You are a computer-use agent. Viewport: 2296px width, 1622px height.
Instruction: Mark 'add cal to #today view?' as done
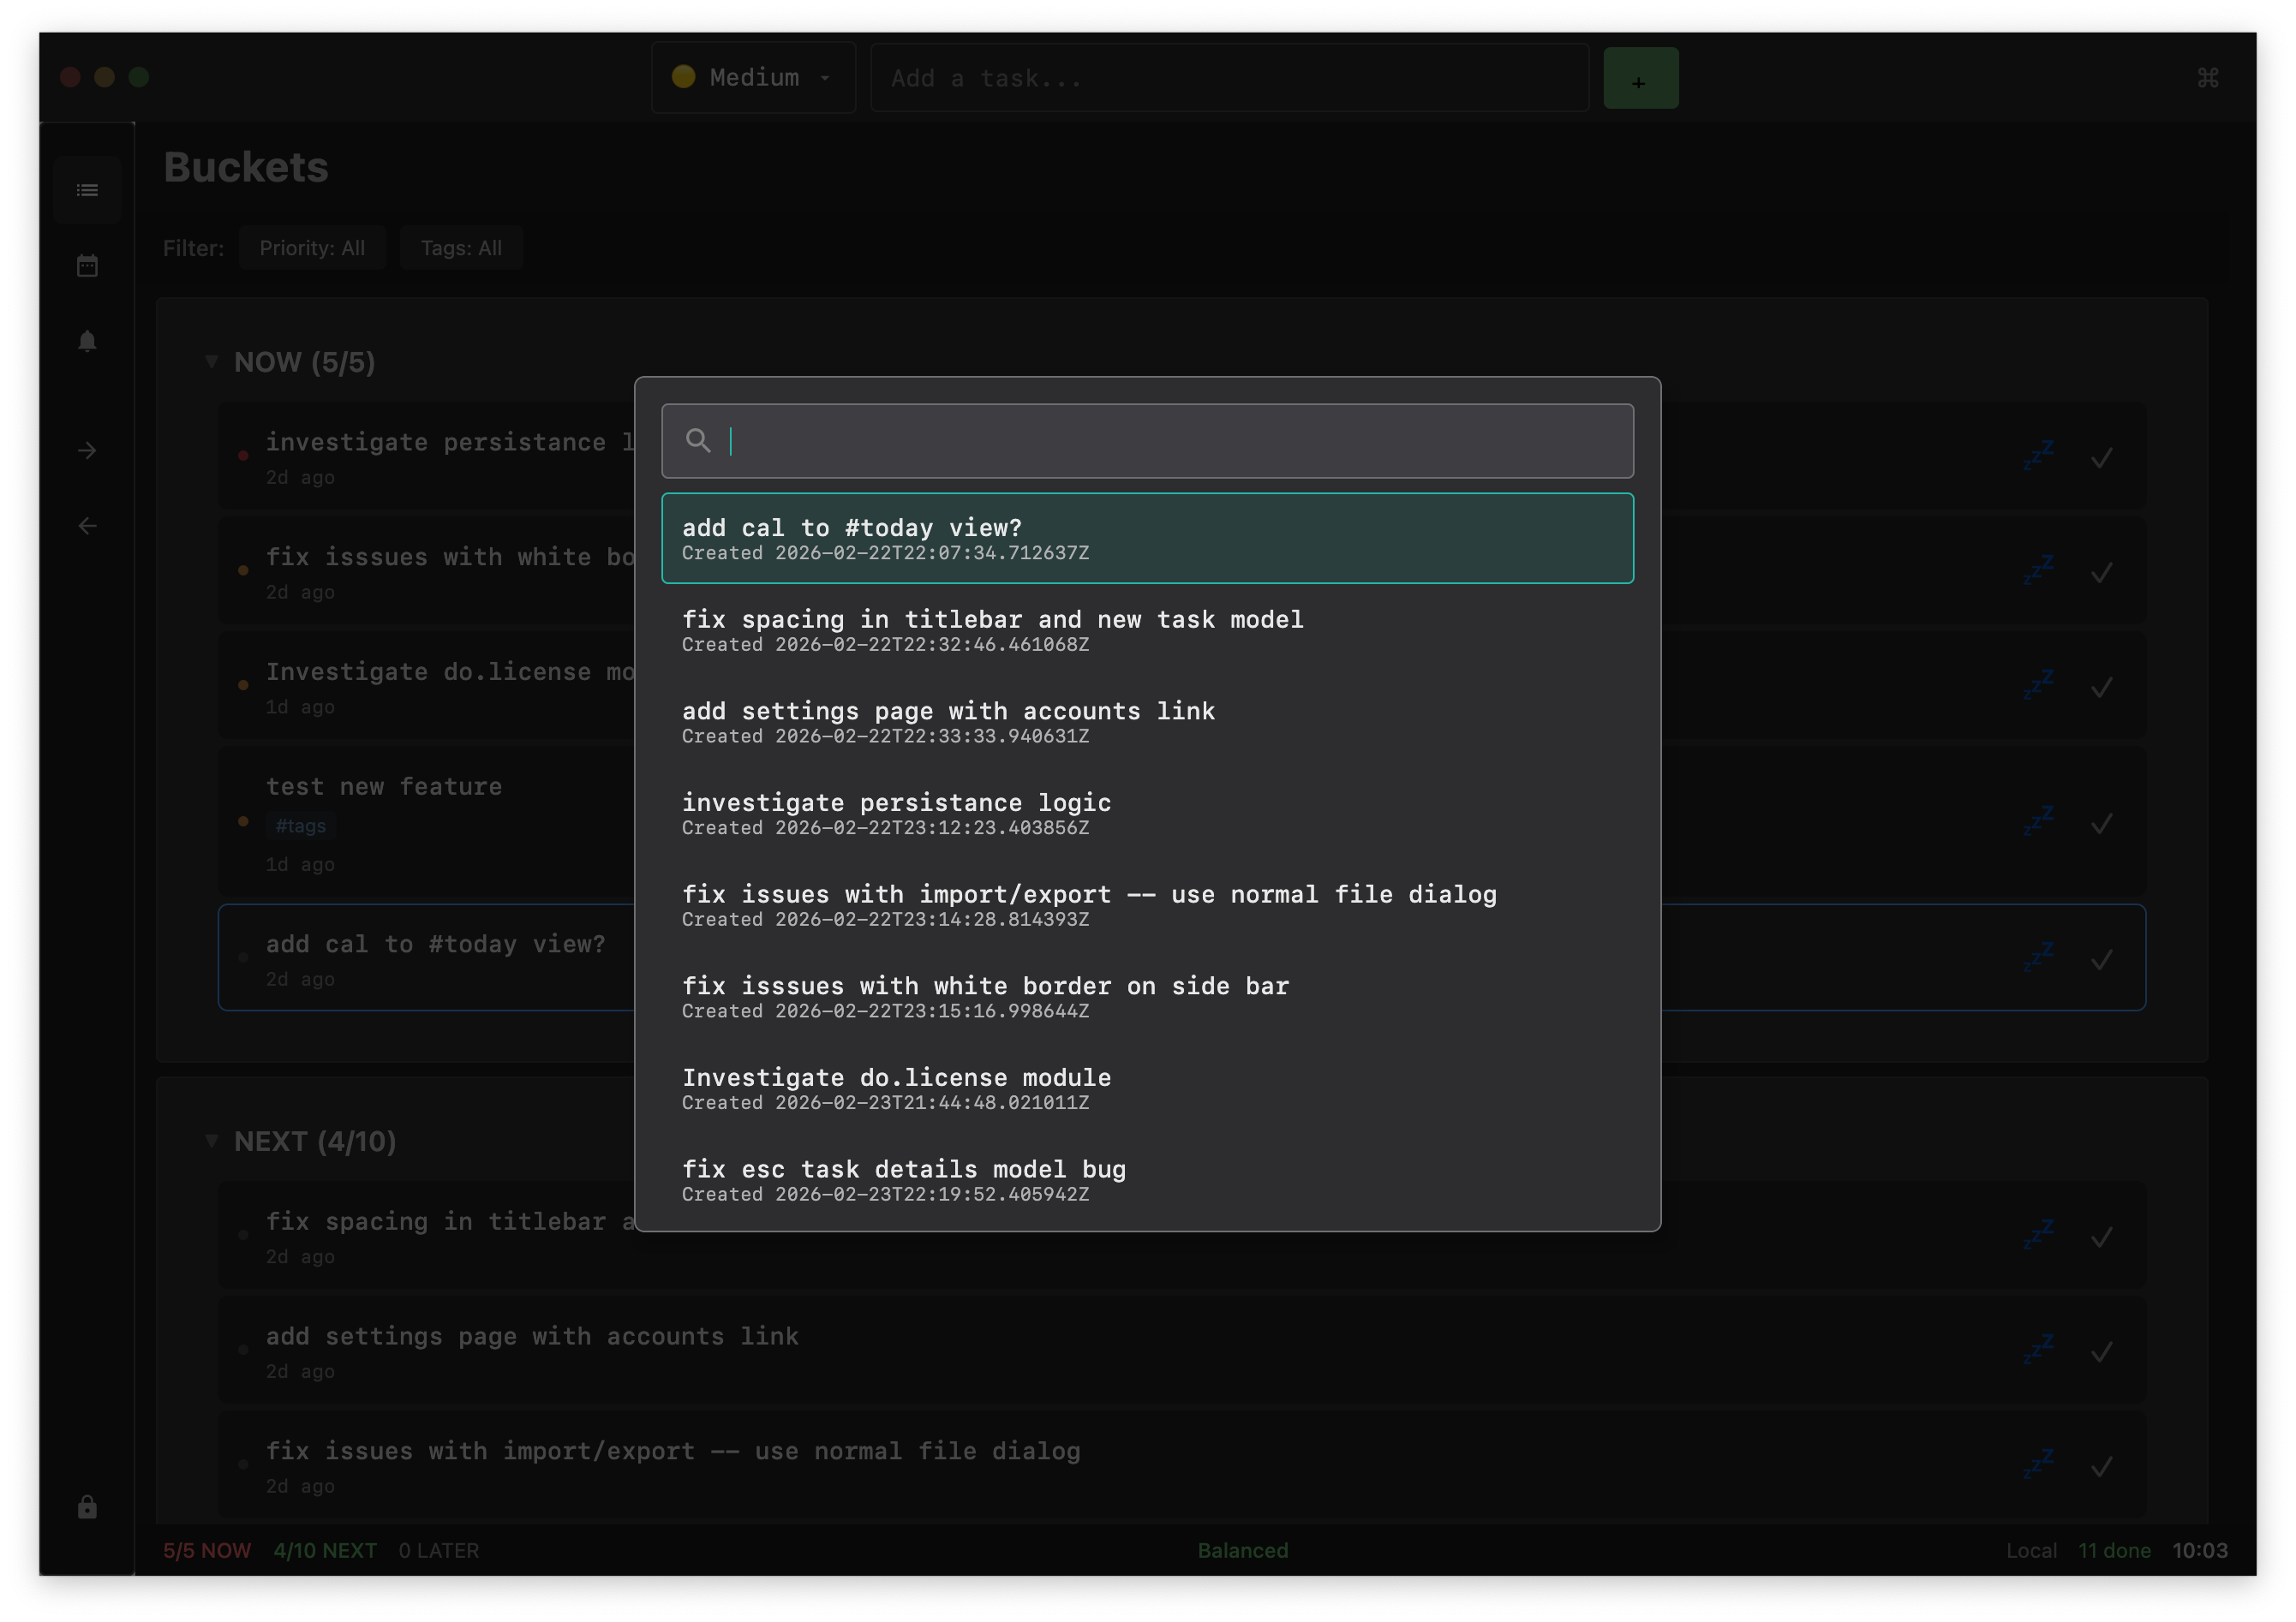tap(2101, 957)
